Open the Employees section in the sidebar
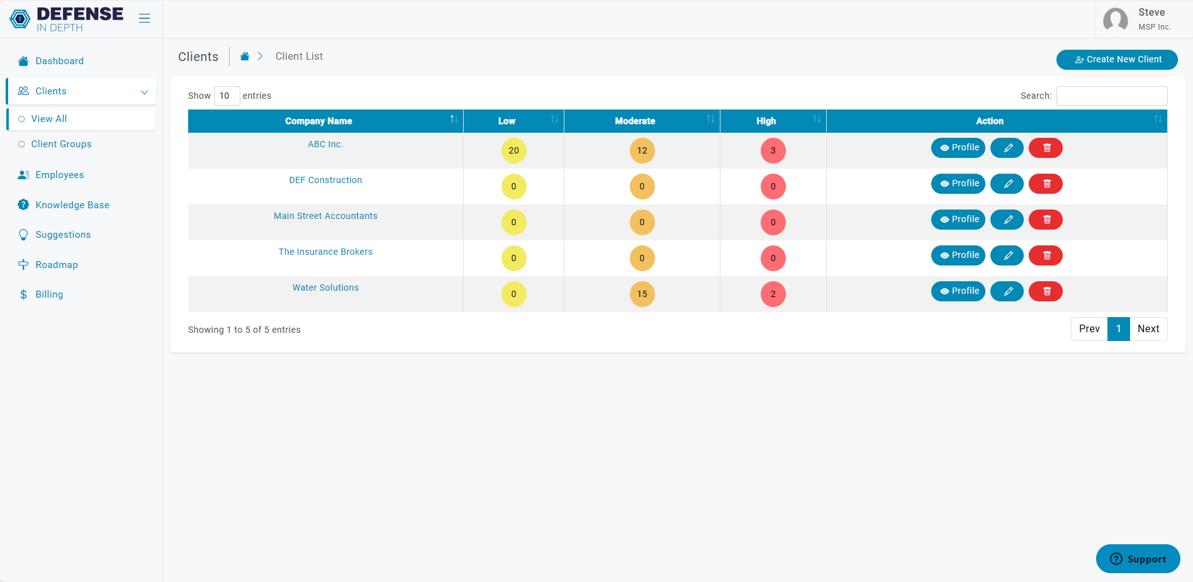The height and width of the screenshot is (582, 1193). (59, 174)
